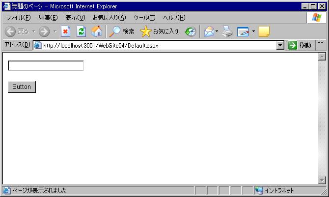
Task: Stop page loading with the red X icon
Action: click(x=65, y=31)
